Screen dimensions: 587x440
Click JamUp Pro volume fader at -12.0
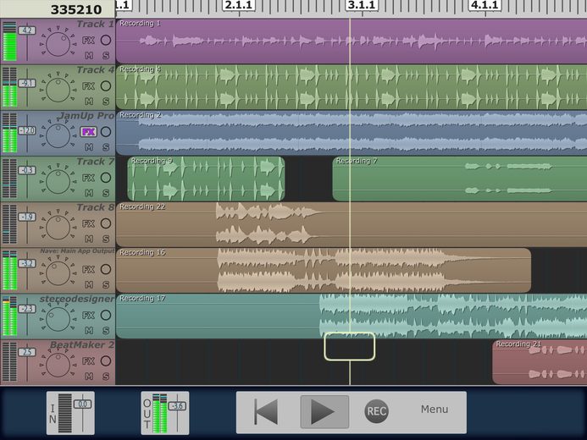[x=27, y=130]
